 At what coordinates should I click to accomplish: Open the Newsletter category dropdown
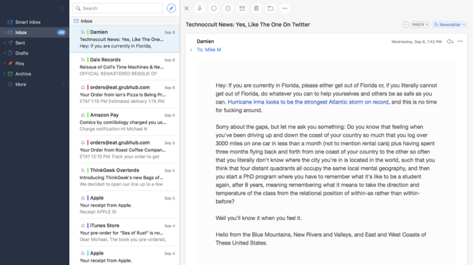coord(450,25)
